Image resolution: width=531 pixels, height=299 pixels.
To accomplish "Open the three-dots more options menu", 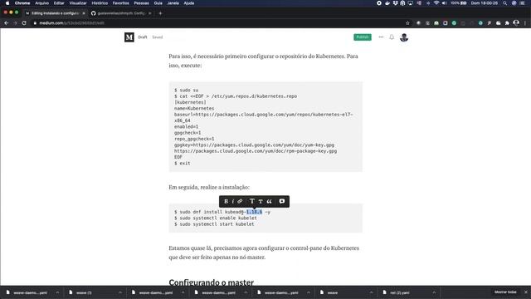I will [x=381, y=37].
